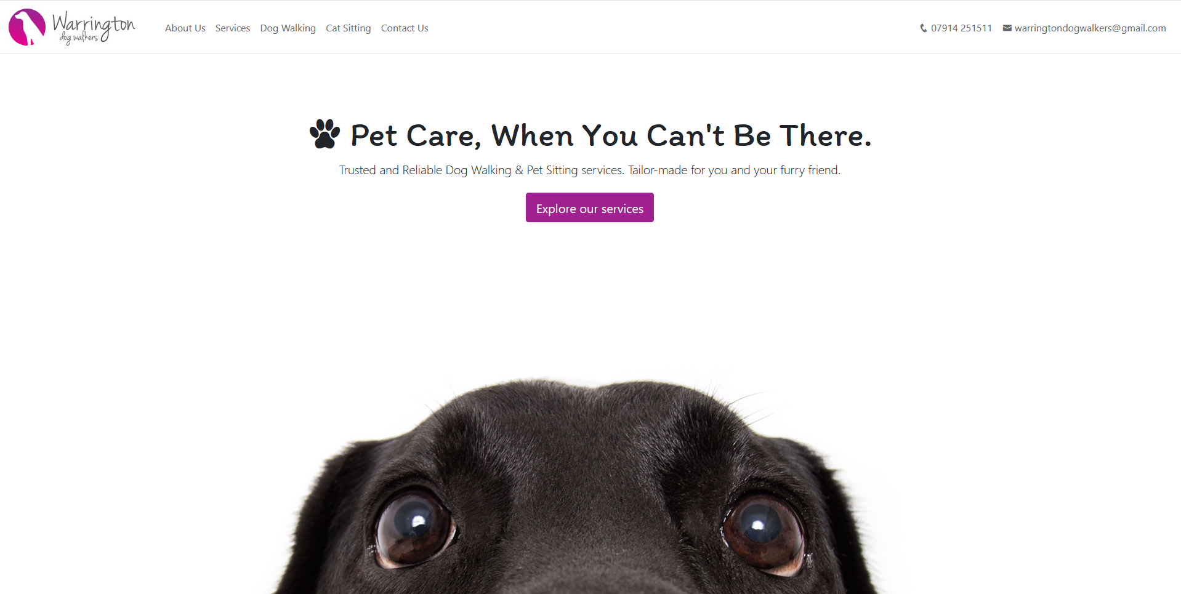Email warringtondogwalkers@gmail.com via the header link

pos(1090,28)
